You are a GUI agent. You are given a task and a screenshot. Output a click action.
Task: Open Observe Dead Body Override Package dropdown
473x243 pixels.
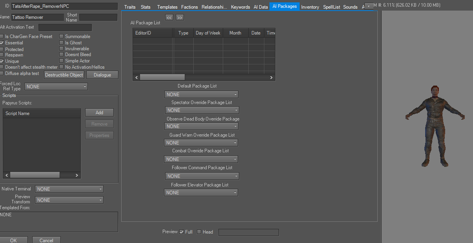(x=201, y=126)
